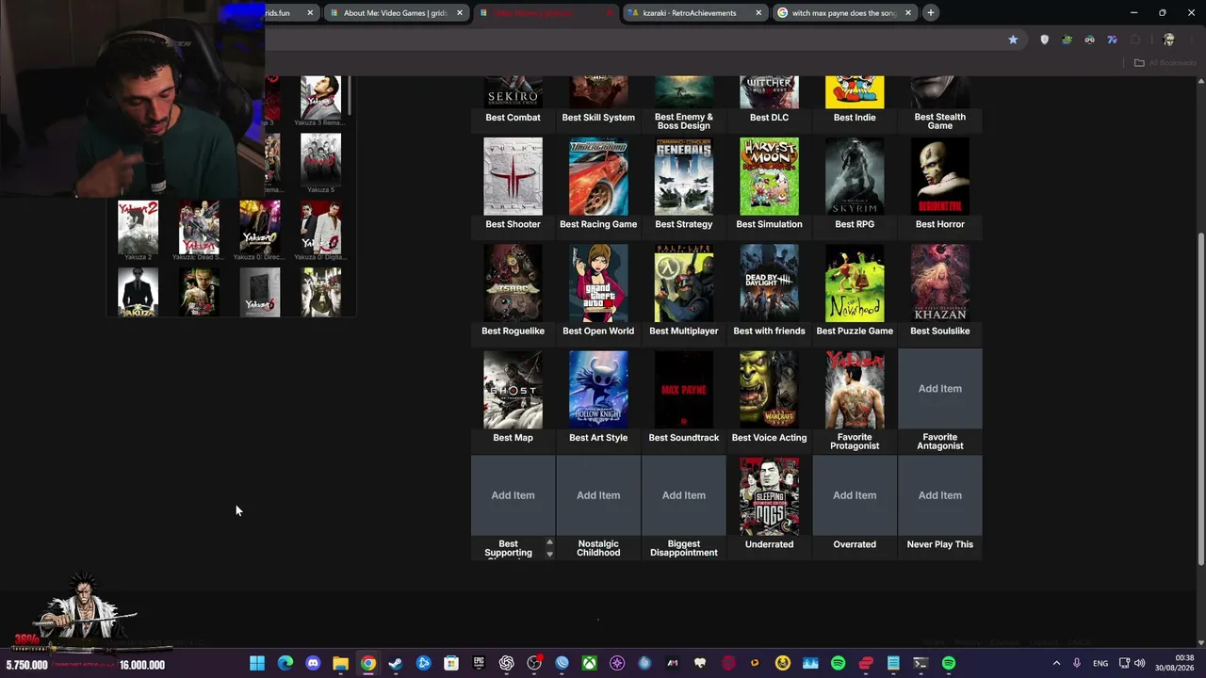
Task: Show hidden system tray icons
Action: tap(1056, 664)
